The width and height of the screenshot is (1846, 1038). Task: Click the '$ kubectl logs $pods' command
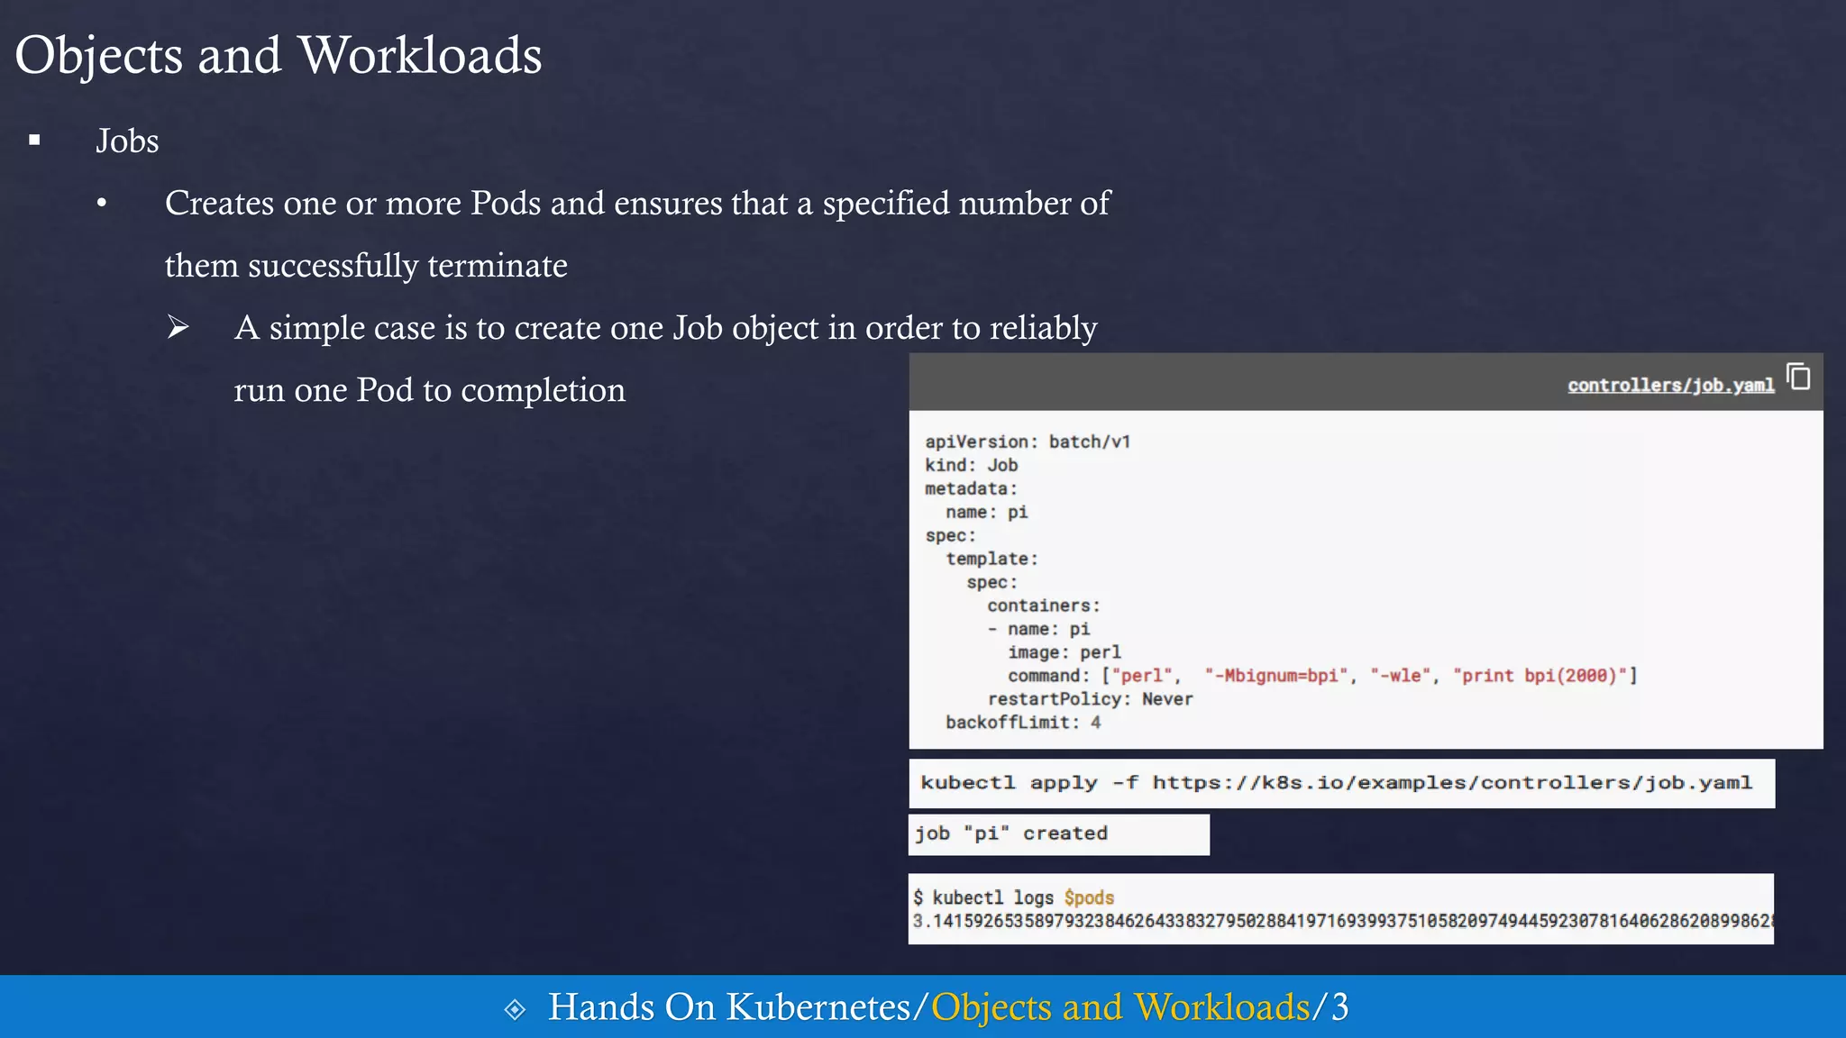[1014, 897]
